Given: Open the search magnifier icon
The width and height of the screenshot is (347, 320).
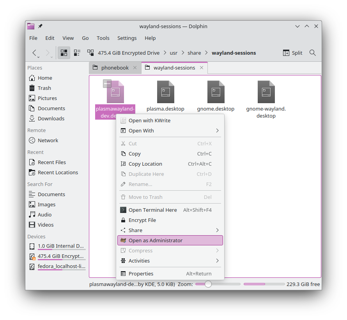Looking at the screenshot, I should click(x=312, y=53).
